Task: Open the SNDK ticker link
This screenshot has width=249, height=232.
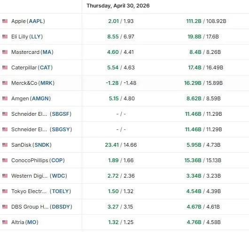Action: (42, 145)
